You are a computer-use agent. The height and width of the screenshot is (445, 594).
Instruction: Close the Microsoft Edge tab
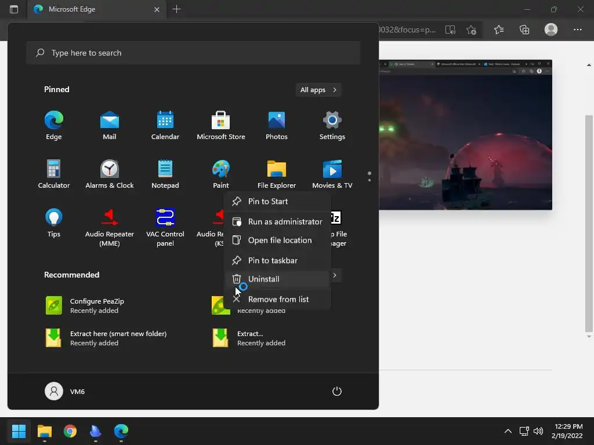[157, 9]
